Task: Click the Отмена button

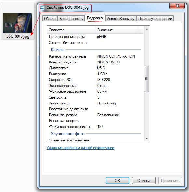Action: pos(144,180)
